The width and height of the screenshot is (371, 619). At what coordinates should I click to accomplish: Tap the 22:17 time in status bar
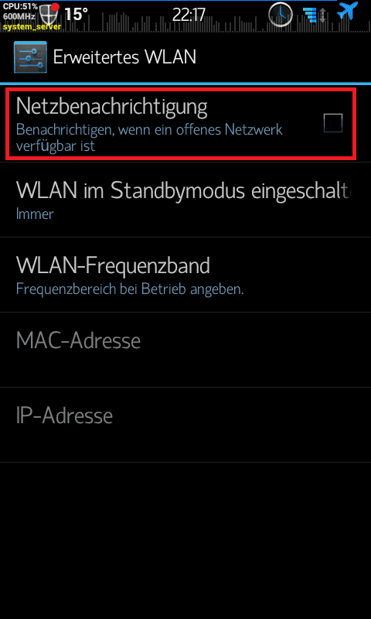click(189, 15)
